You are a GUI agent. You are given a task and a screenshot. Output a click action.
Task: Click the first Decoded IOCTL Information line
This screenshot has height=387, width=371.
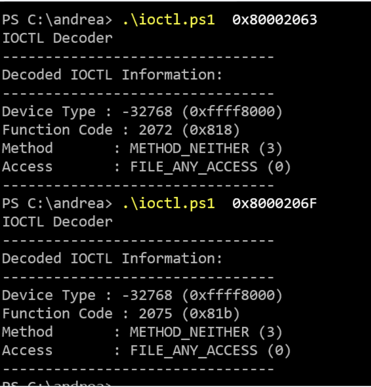coord(112,75)
